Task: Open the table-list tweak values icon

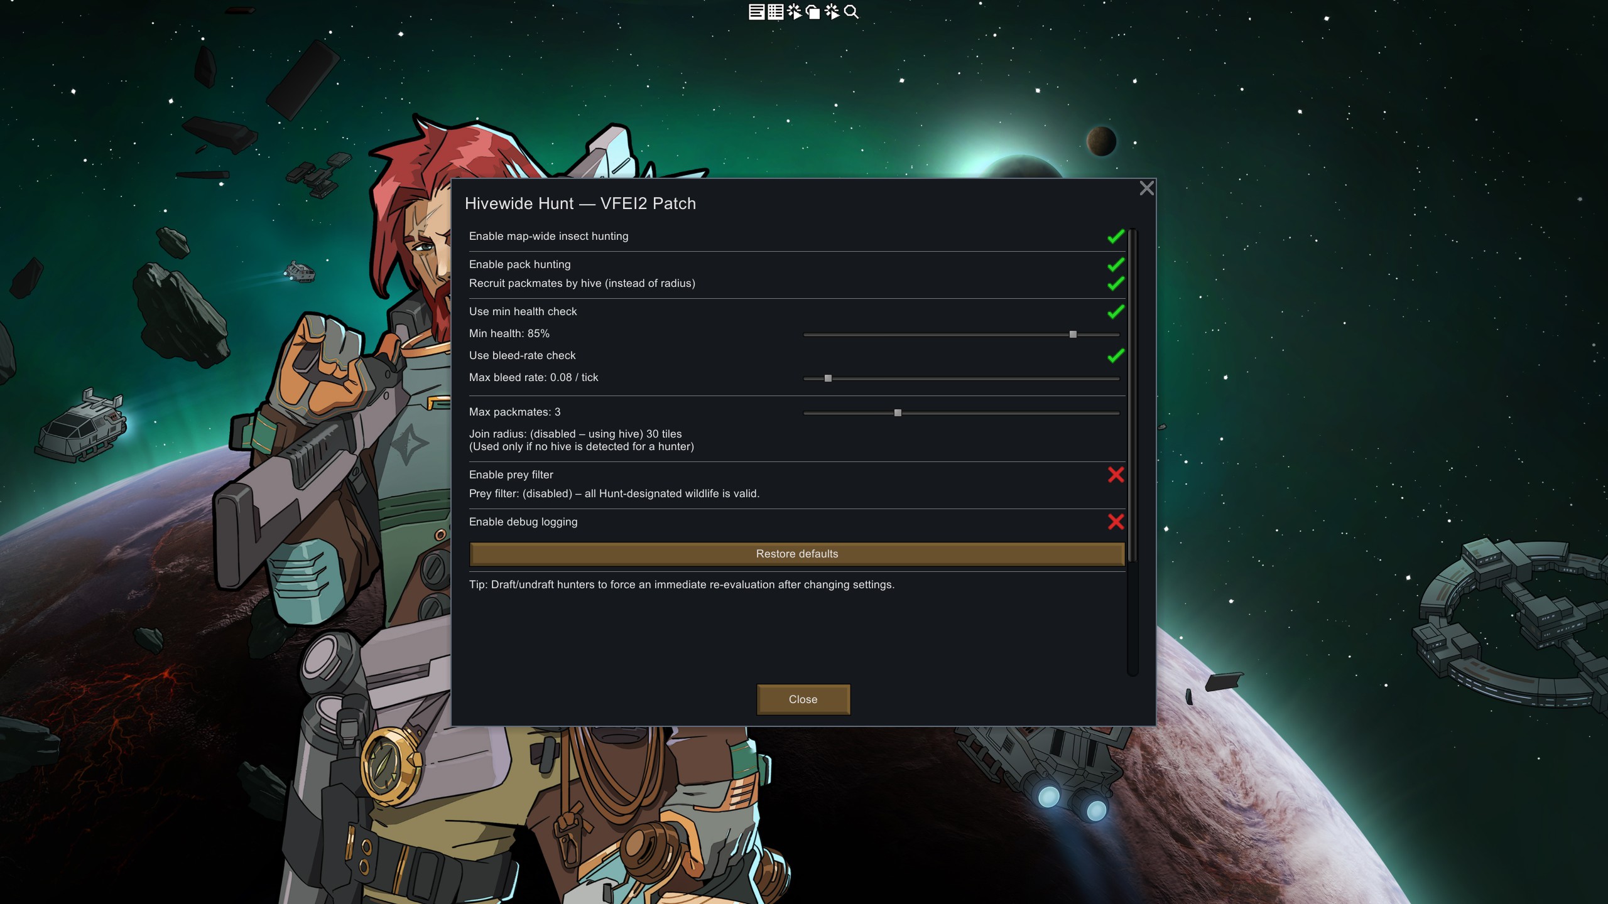Action: point(775,12)
